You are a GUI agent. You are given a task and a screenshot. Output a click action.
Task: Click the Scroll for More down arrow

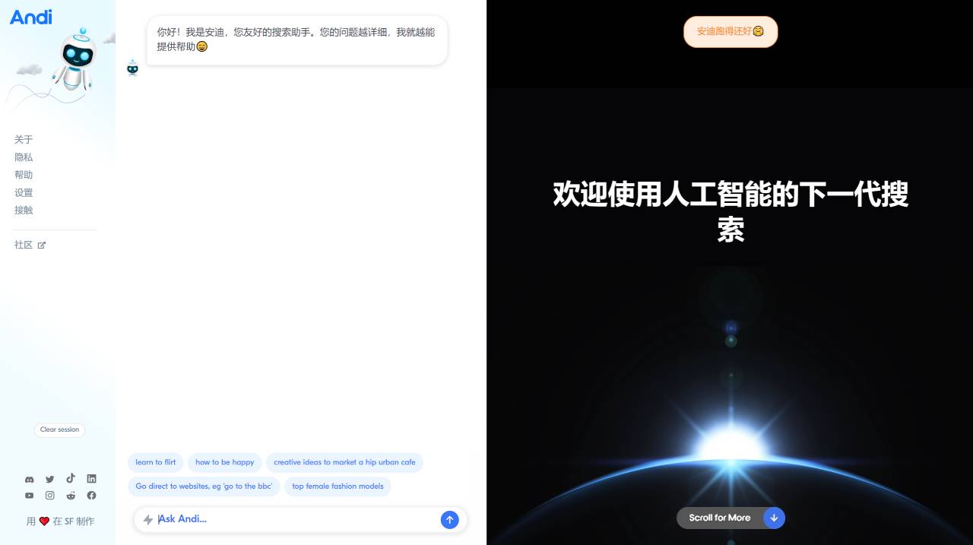[774, 518]
